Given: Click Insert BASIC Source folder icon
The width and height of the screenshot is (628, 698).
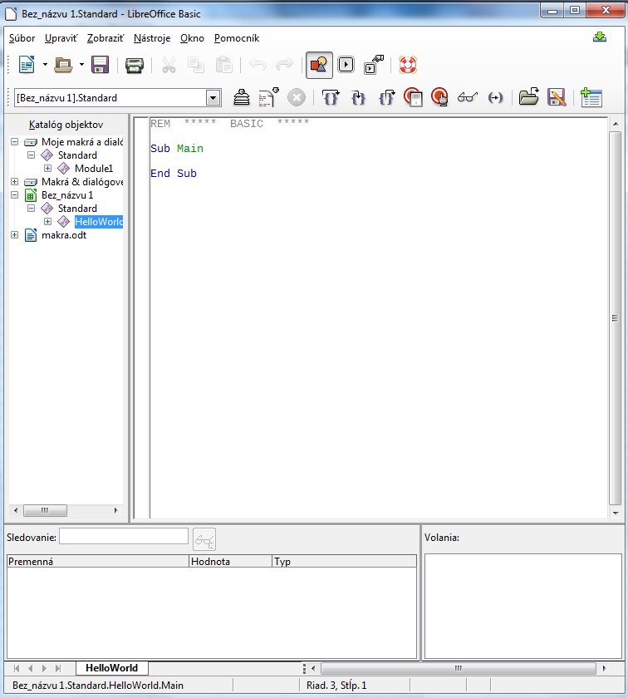Looking at the screenshot, I should tap(529, 97).
